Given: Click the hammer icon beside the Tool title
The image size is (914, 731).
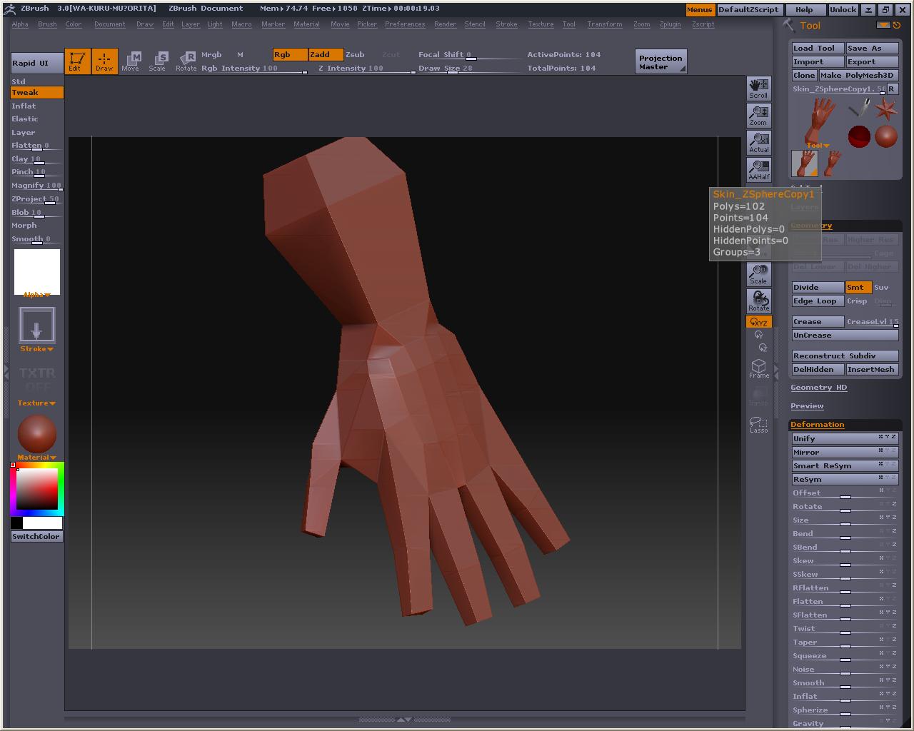Looking at the screenshot, I should click(x=789, y=25).
